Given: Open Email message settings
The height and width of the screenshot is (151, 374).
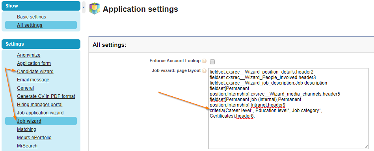Looking at the screenshot, I should [33, 80].
